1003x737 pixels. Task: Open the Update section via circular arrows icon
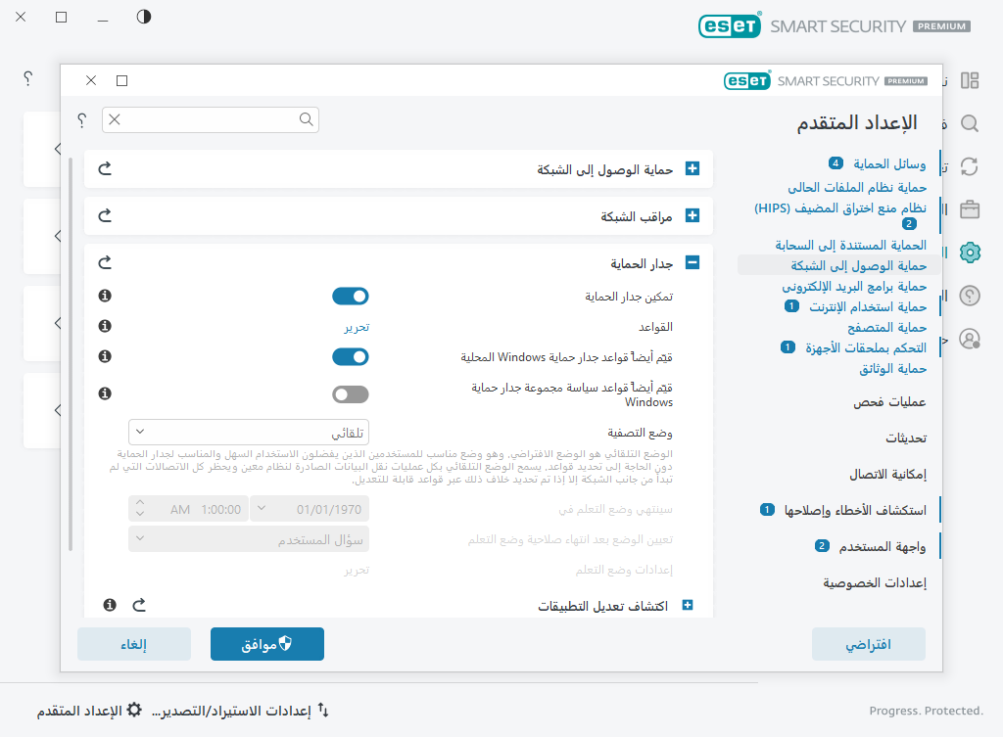(x=968, y=166)
